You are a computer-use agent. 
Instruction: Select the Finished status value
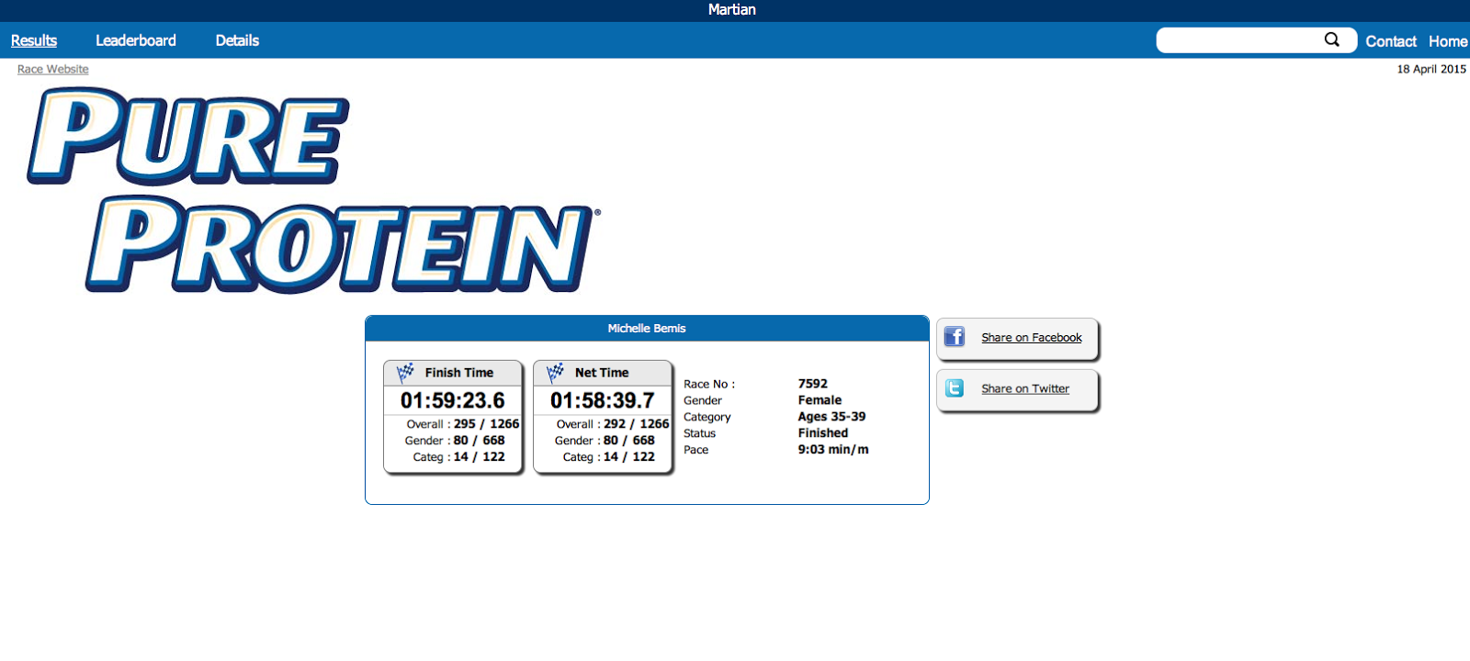(x=823, y=432)
